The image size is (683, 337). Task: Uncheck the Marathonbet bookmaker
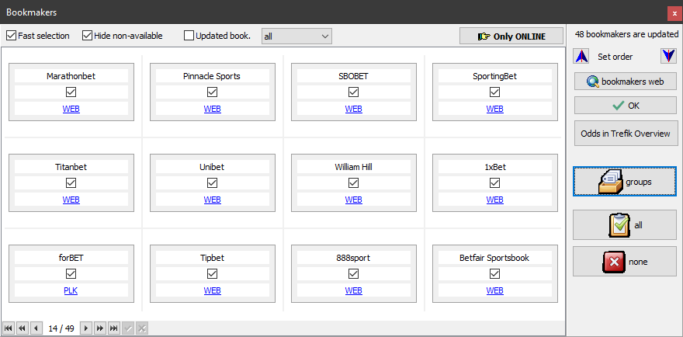pyautogui.click(x=71, y=92)
